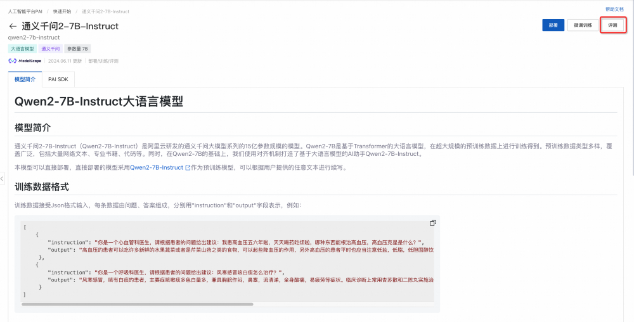Go to 人工智能平台PAI breadcrumb
The height and width of the screenshot is (322, 634).
point(25,11)
